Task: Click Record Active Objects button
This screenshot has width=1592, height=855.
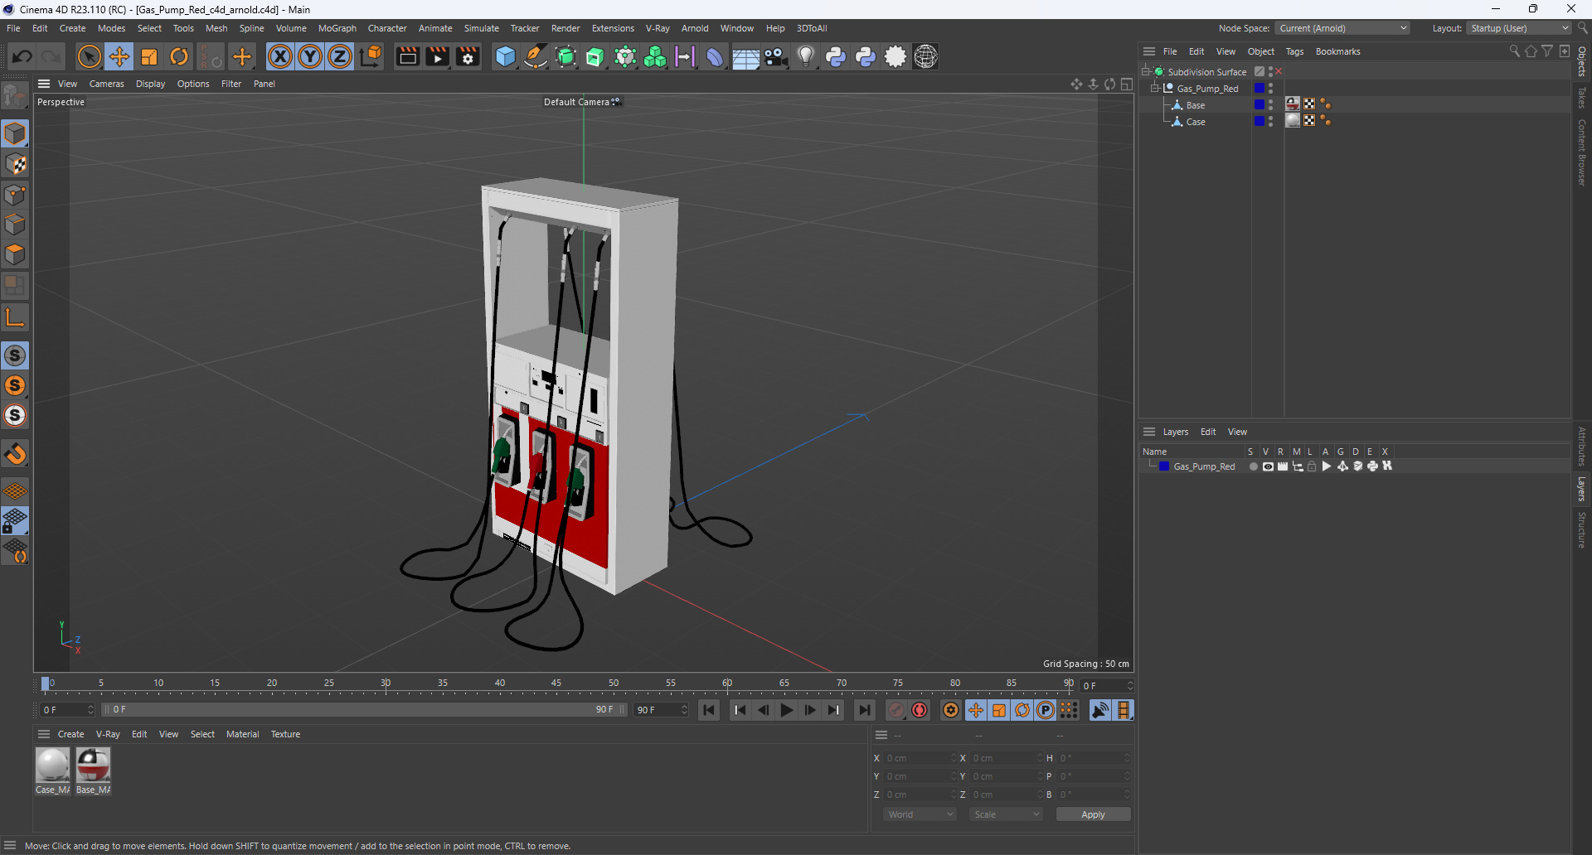Action: point(896,710)
